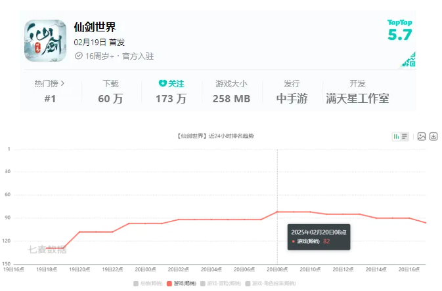Click y-axis label 90
This screenshot has width=442, height=291.
click(8, 218)
